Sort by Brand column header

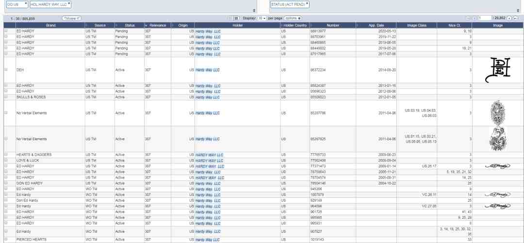click(50, 25)
